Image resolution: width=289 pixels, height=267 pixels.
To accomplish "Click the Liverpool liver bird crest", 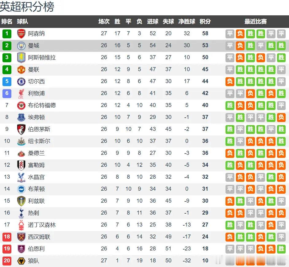I will pos(21,93).
